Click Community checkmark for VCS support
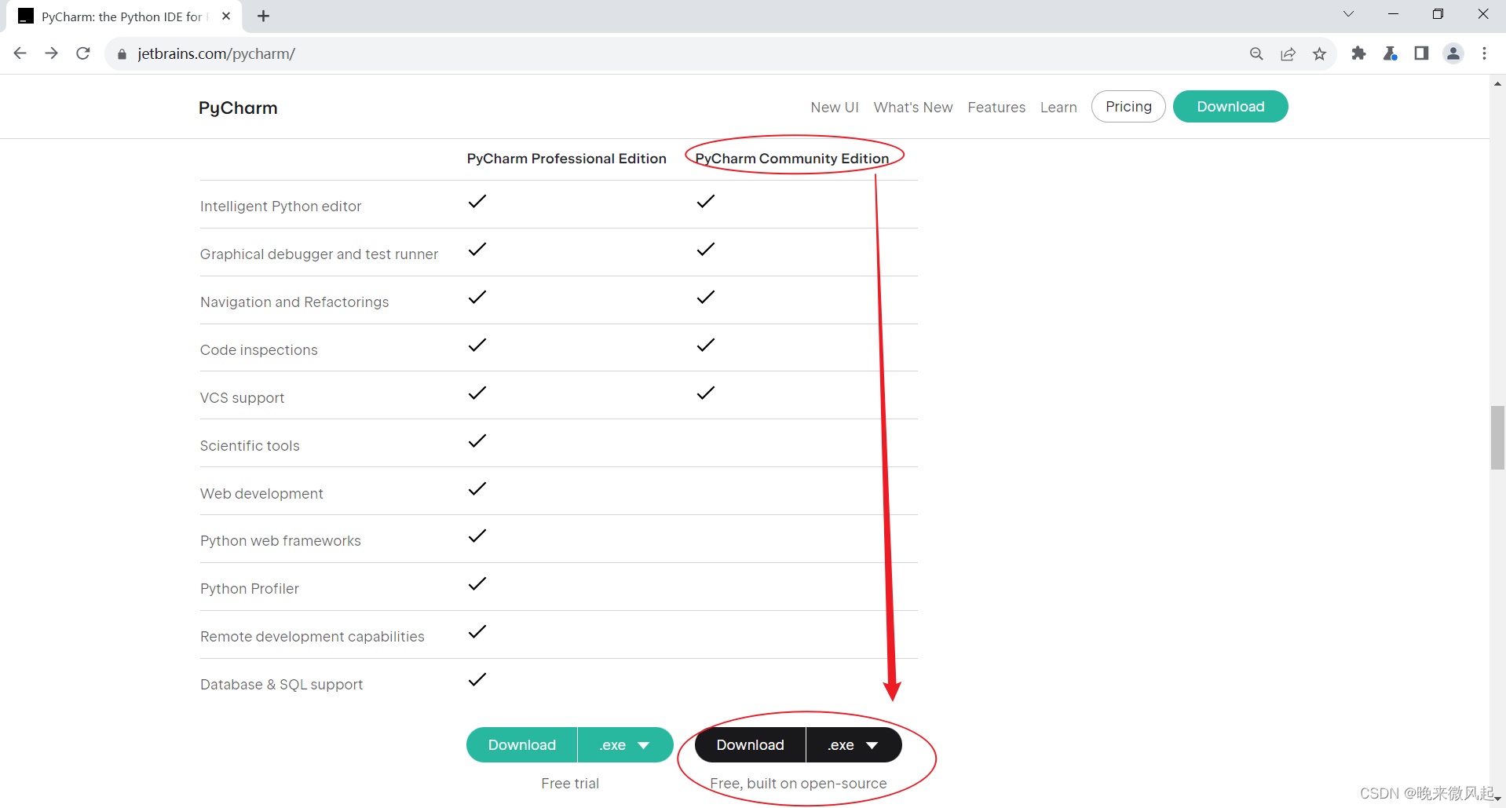1506x808 pixels. coord(706,393)
